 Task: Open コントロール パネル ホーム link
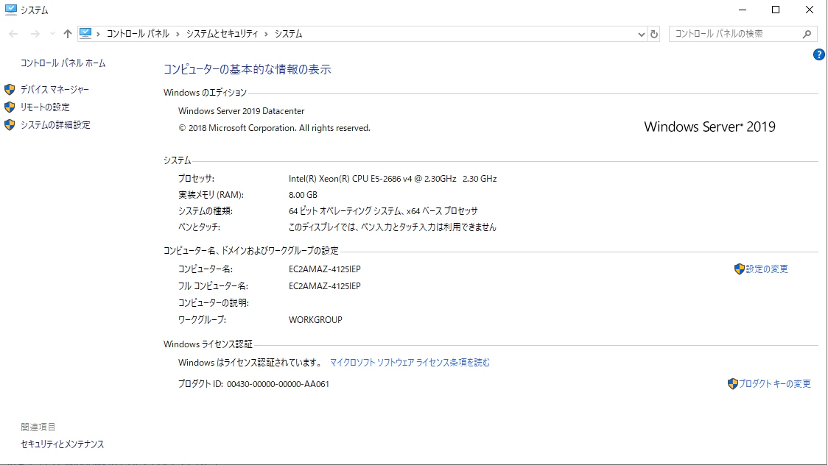(63, 63)
